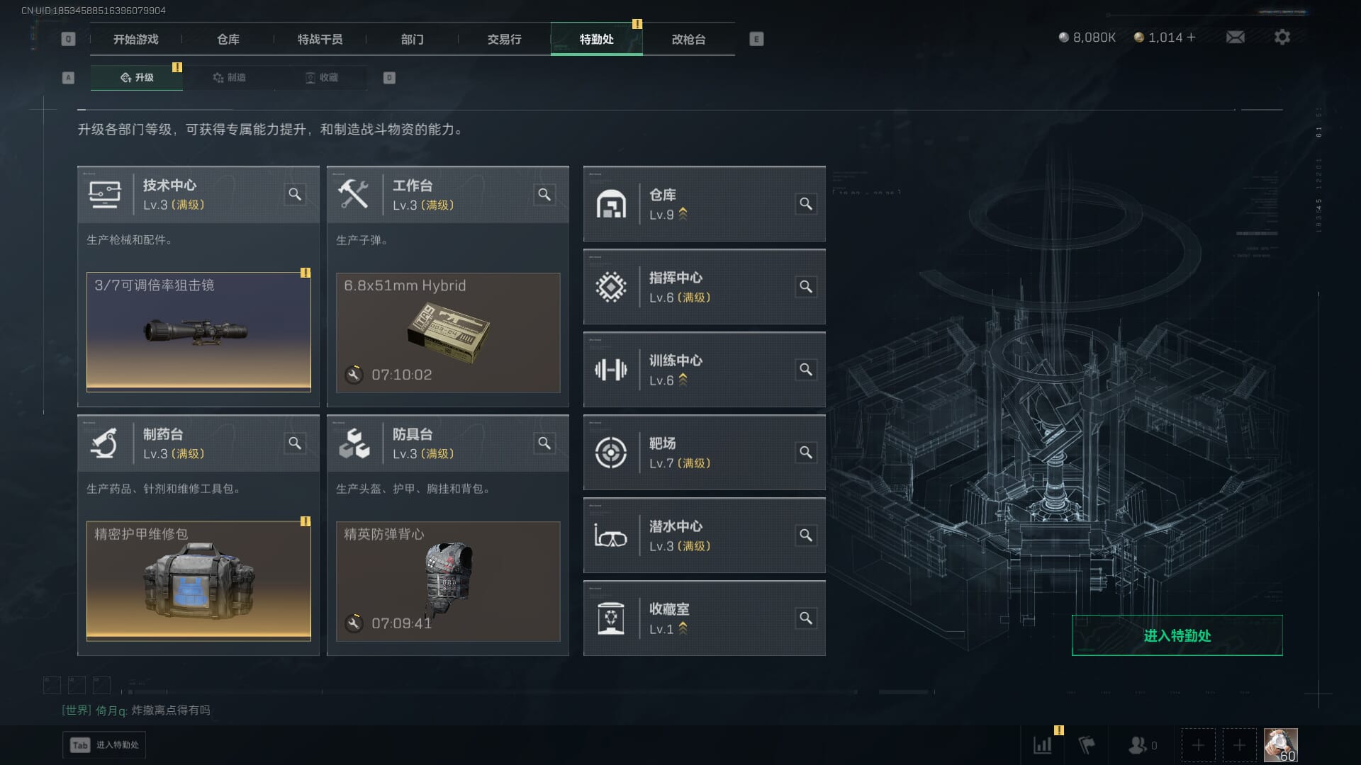Click the magnifier on 防具台 card
Viewport: 1361px width, 765px height.
click(x=544, y=443)
